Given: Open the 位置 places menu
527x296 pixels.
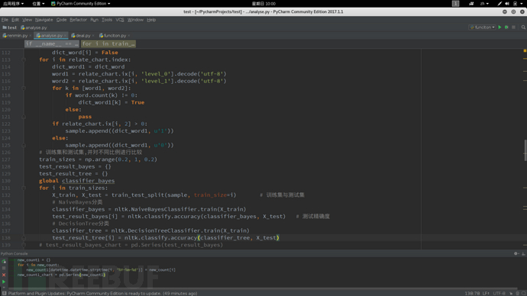Looking at the screenshot, I should click(38, 3).
